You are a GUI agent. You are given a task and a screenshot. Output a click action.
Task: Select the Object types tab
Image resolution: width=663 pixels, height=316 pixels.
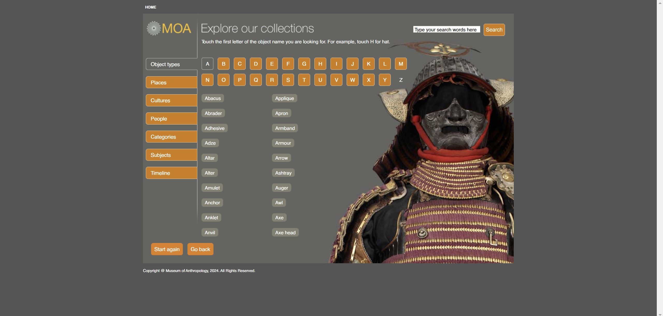click(171, 64)
